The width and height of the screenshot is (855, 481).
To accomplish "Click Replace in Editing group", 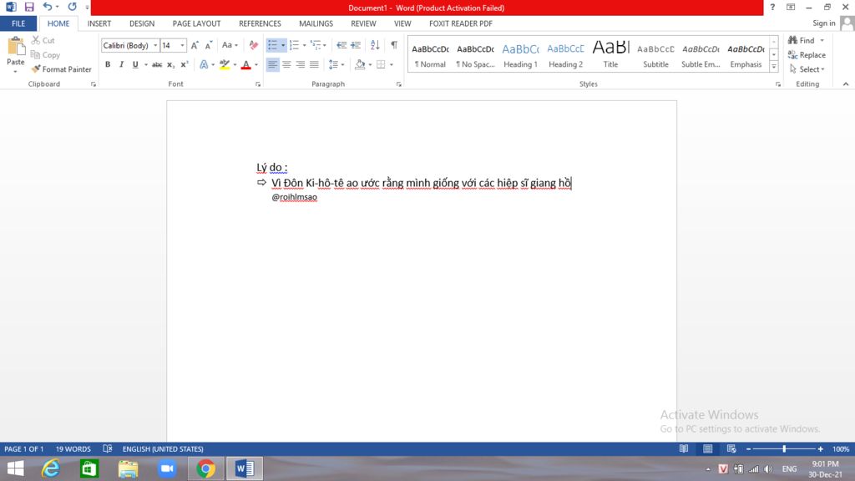I will pyautogui.click(x=807, y=54).
